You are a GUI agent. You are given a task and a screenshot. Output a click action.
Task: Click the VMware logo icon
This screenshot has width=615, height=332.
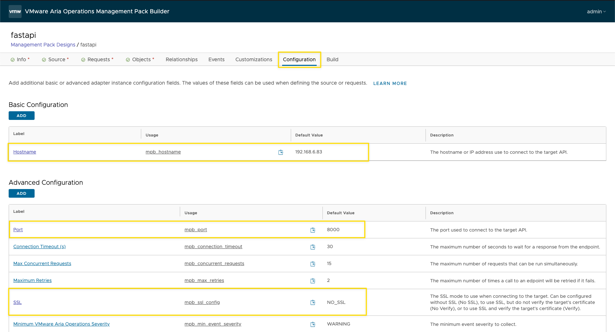[15, 12]
